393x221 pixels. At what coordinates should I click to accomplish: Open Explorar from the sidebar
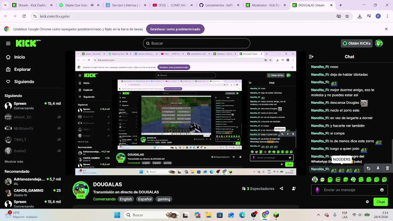click(x=19, y=69)
